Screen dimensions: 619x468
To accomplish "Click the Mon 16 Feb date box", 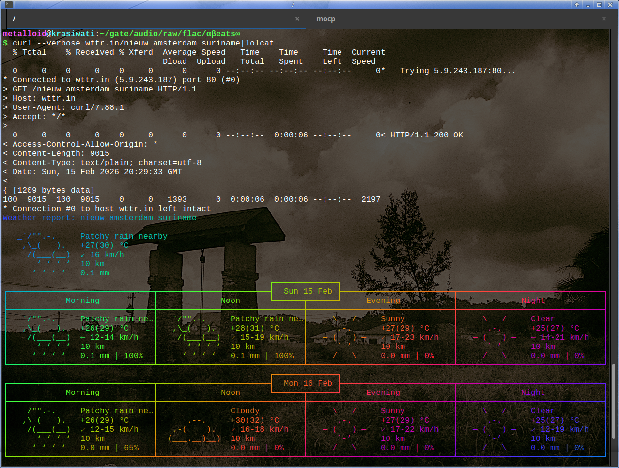I will coord(308,383).
